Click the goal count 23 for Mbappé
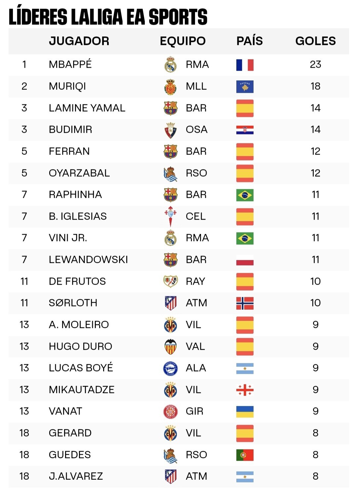Image resolution: width=357 pixels, height=488 pixels. click(x=315, y=64)
